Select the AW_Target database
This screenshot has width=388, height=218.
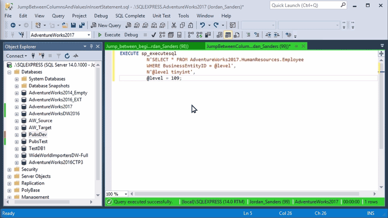point(40,128)
